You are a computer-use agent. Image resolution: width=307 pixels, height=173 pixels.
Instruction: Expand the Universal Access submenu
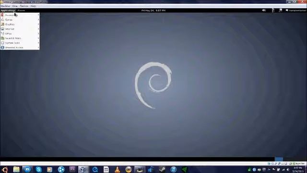pos(20,48)
